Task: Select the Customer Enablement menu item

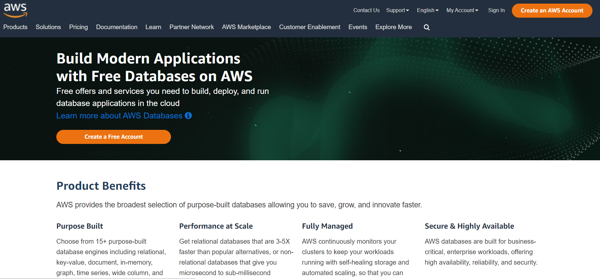Action: pos(309,27)
